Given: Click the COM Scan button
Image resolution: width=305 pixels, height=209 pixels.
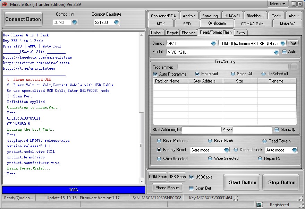Looking at the screenshot, I should [x=158, y=176].
